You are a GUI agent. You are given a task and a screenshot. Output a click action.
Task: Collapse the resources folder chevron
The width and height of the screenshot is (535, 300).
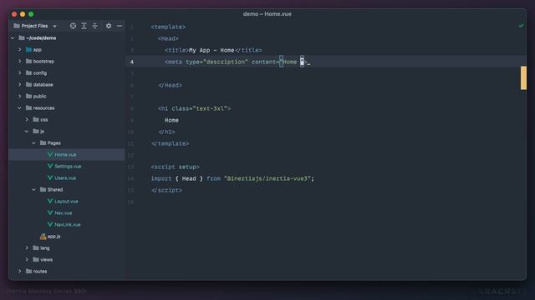20,107
